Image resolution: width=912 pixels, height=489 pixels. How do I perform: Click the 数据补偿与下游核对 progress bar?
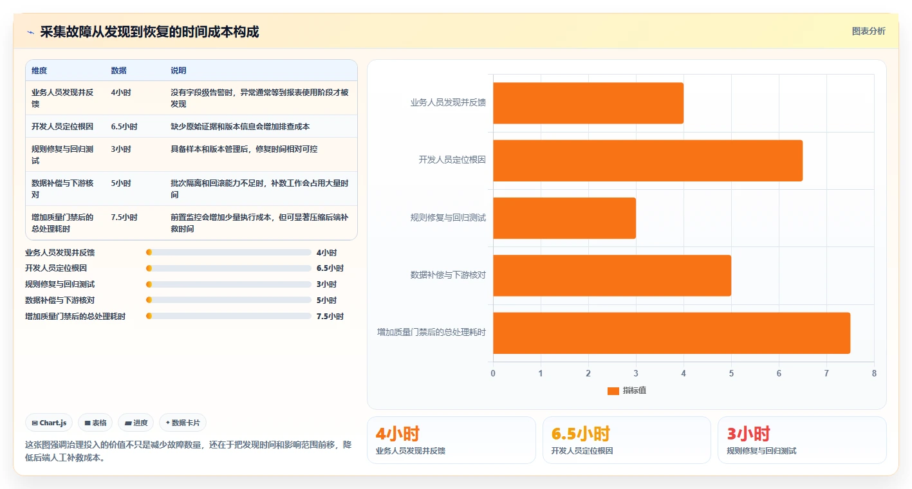[228, 300]
